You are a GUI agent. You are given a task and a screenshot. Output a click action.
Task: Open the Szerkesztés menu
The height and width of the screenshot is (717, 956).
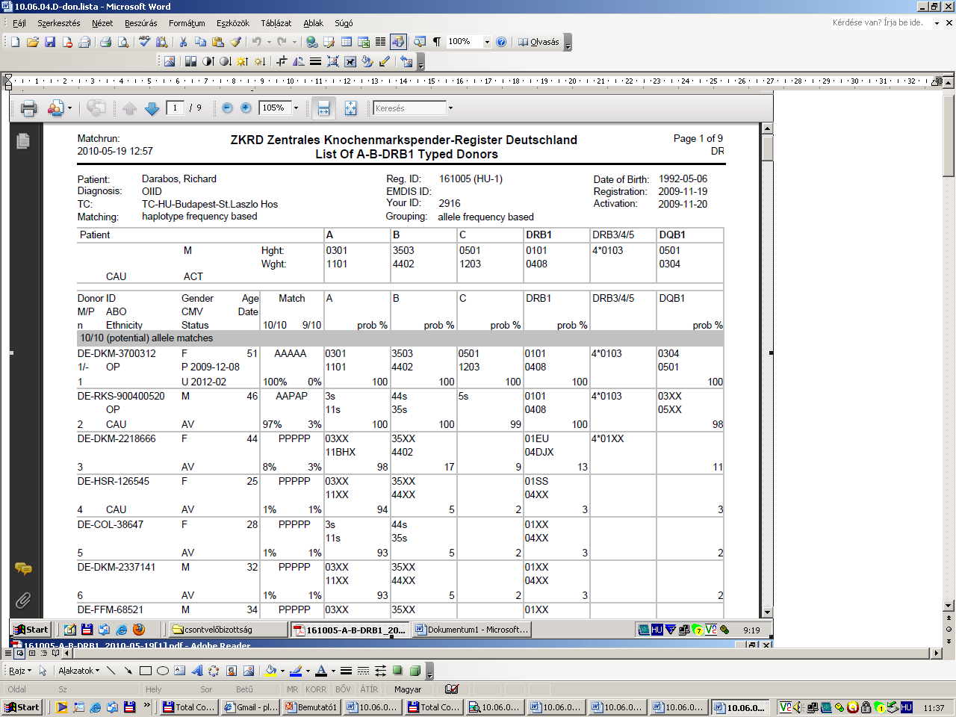pyautogui.click(x=59, y=23)
